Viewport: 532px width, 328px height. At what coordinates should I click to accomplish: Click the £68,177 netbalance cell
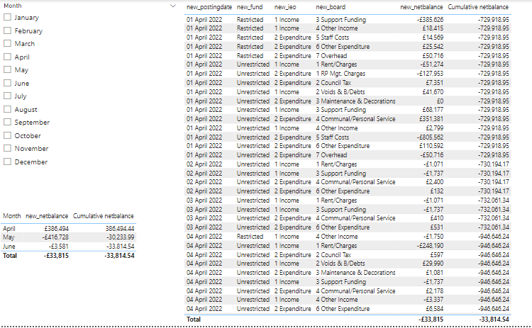tap(433, 110)
